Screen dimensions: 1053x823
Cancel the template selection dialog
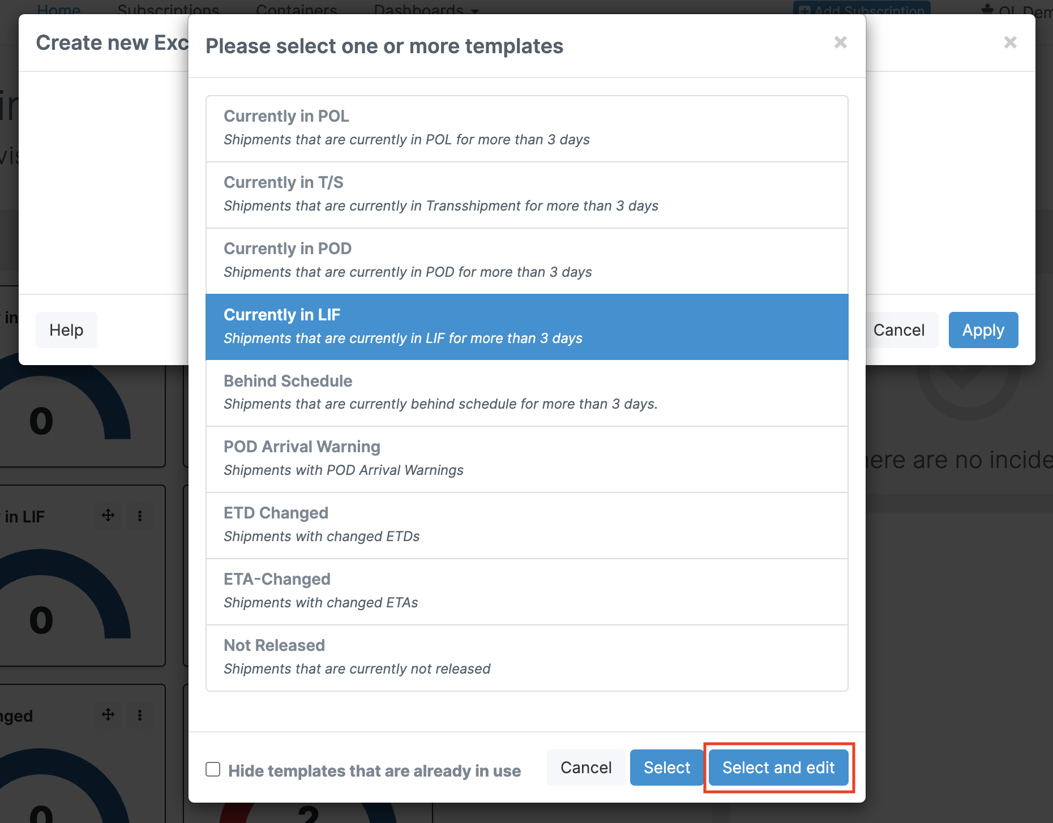click(586, 768)
